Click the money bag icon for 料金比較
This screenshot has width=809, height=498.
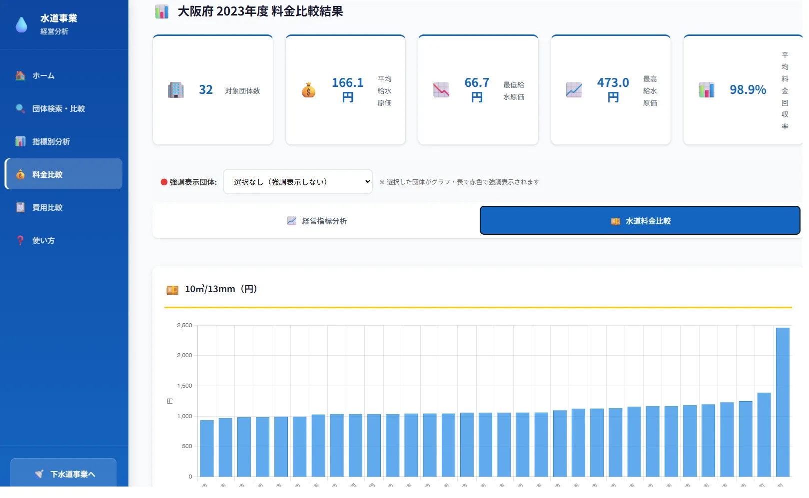click(x=20, y=174)
